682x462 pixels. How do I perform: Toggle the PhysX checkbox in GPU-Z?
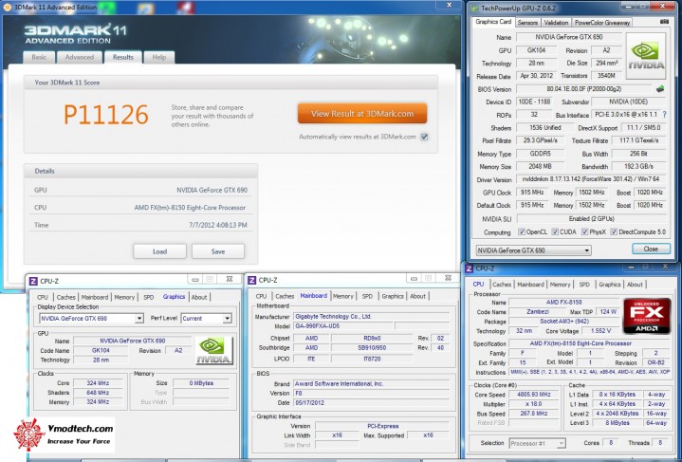pos(585,231)
